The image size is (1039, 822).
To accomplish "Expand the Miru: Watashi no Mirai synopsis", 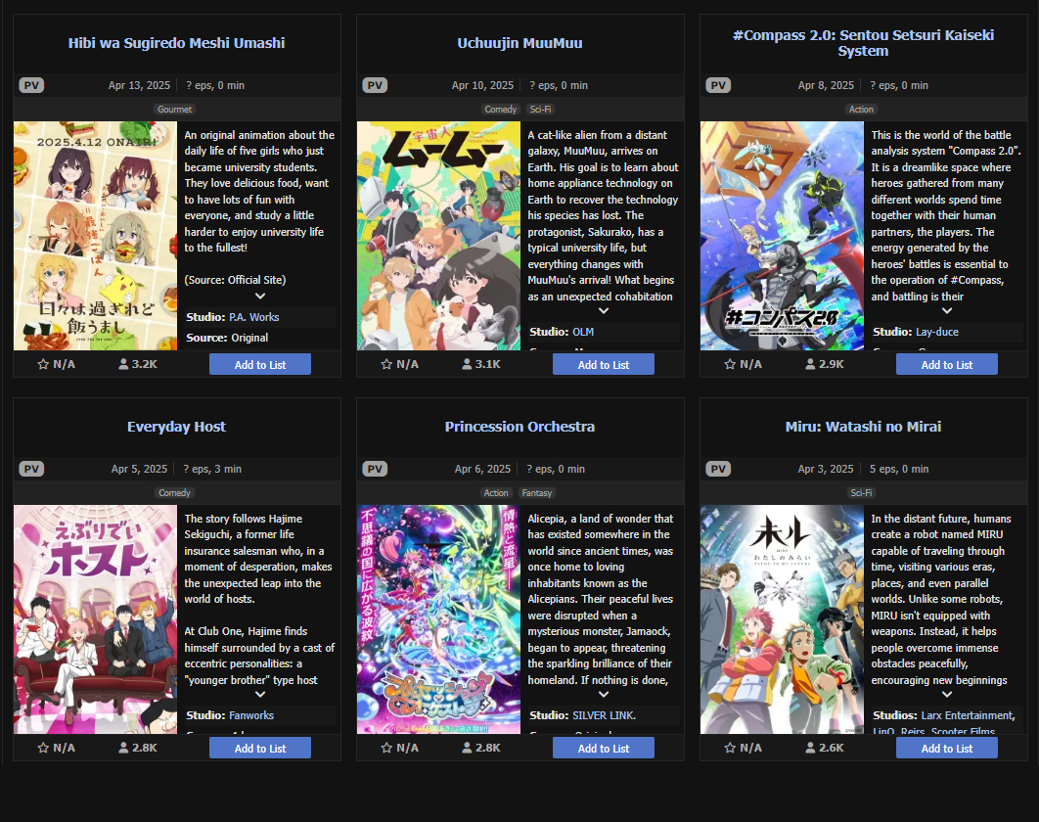I will (947, 694).
